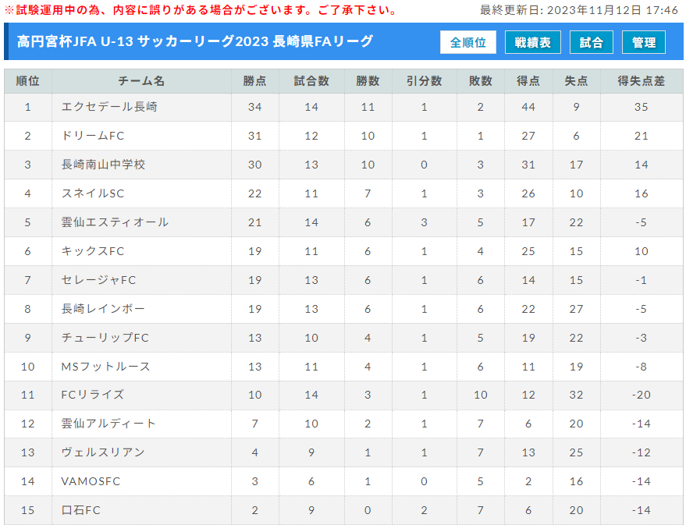Click the 勝点 column header
686x532 pixels.
(x=254, y=81)
